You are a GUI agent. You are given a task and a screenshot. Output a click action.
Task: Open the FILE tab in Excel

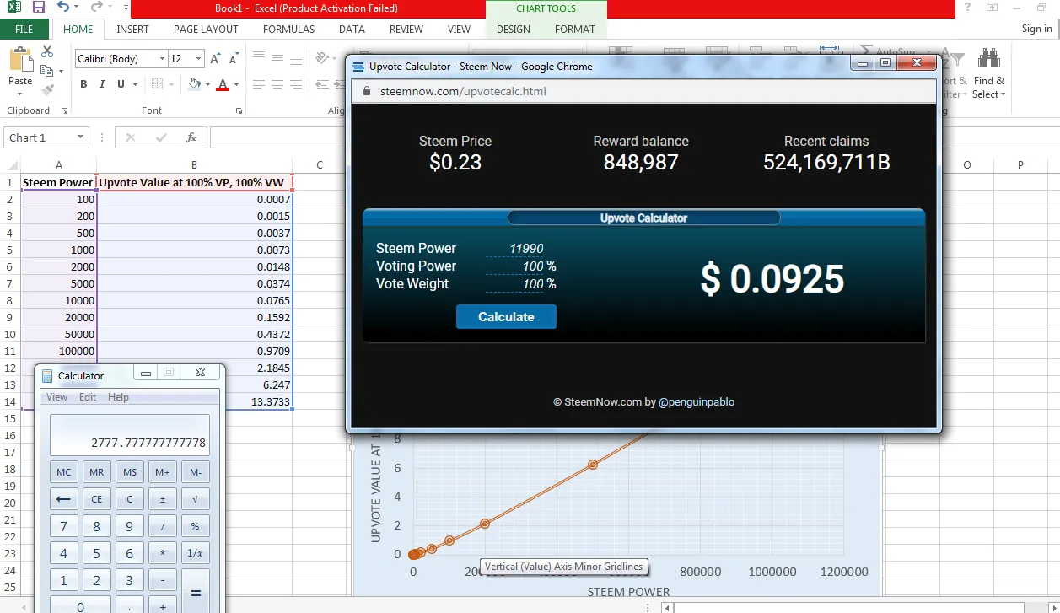click(24, 29)
